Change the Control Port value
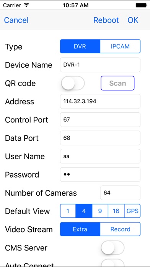The image size is (150, 267). [100, 120]
